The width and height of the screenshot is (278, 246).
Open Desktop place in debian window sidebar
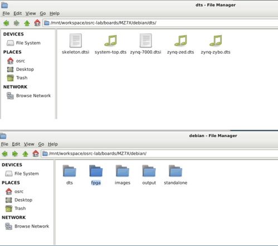[x=19, y=200]
